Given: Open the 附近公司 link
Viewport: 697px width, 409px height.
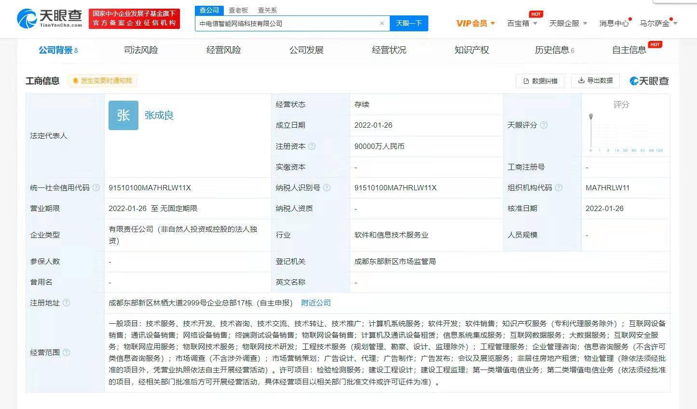Looking at the screenshot, I should pos(316,303).
